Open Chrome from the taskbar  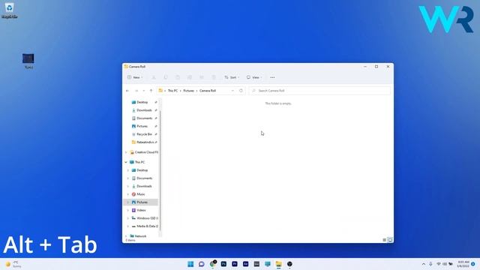pyautogui.click(x=213, y=264)
